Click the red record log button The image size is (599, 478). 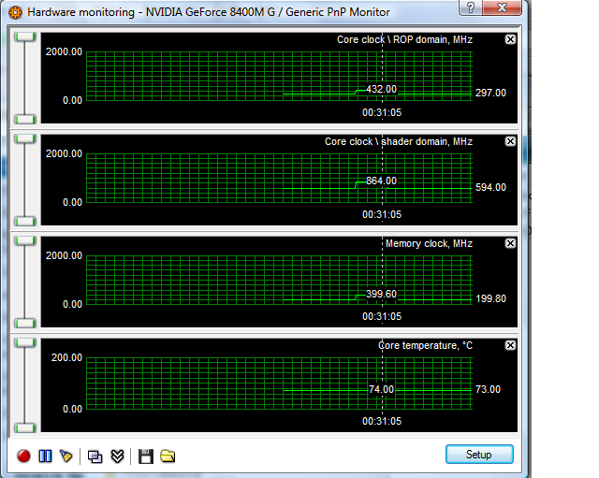[x=23, y=456]
